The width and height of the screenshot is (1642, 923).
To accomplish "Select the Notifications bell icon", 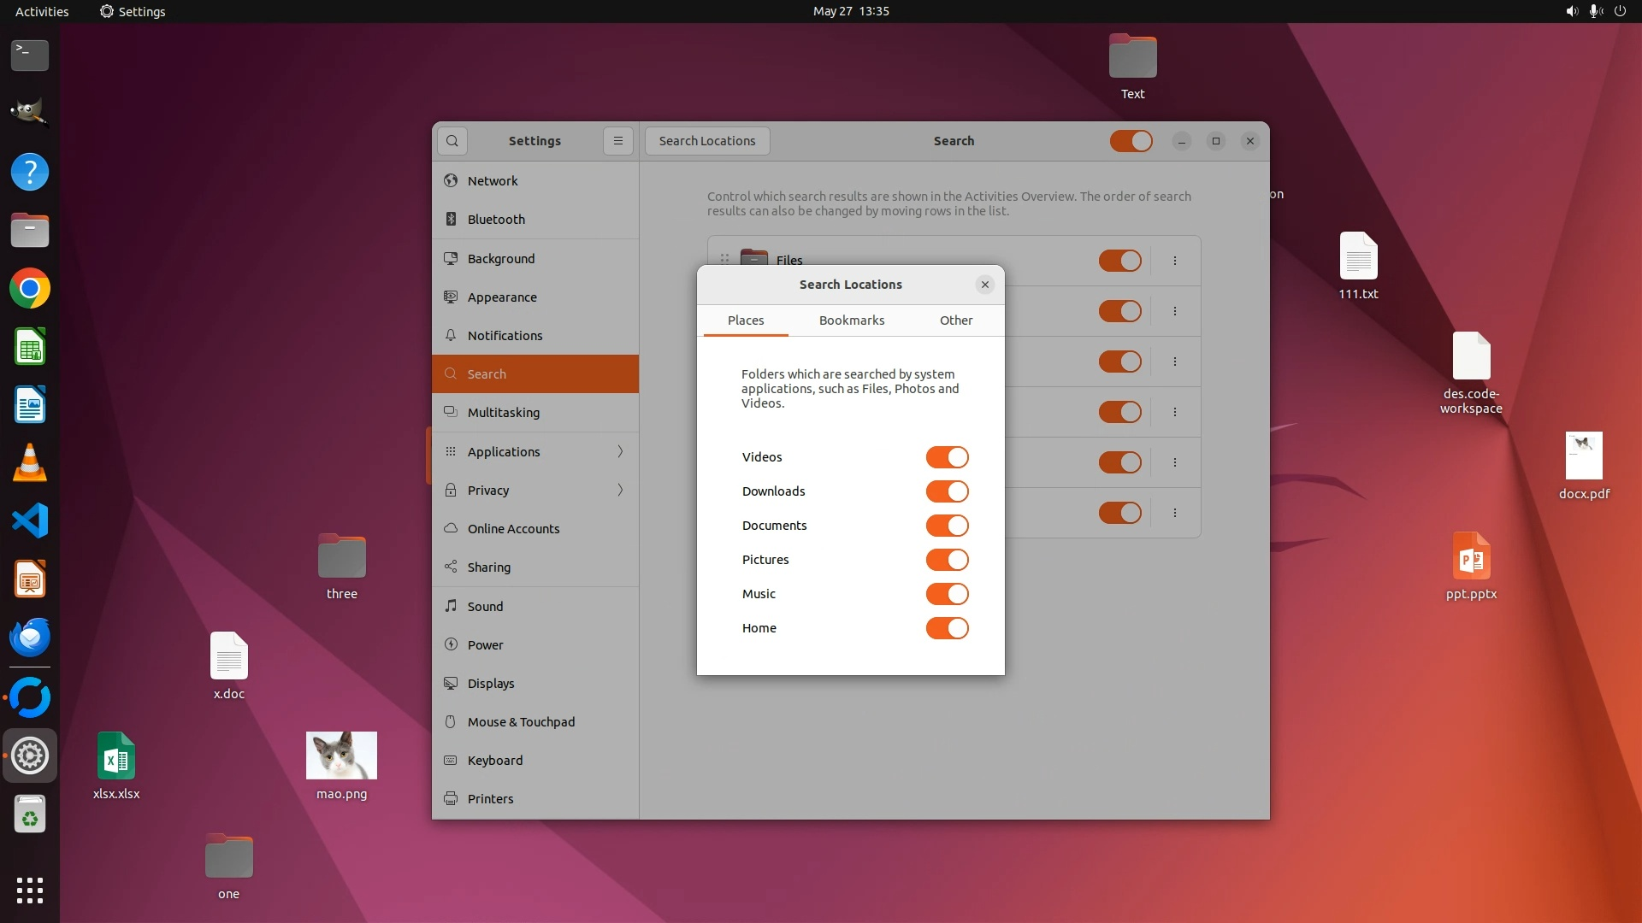I will [x=451, y=336].
